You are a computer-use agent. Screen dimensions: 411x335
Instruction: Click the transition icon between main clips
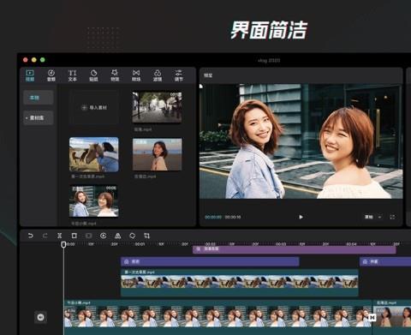tap(372, 317)
